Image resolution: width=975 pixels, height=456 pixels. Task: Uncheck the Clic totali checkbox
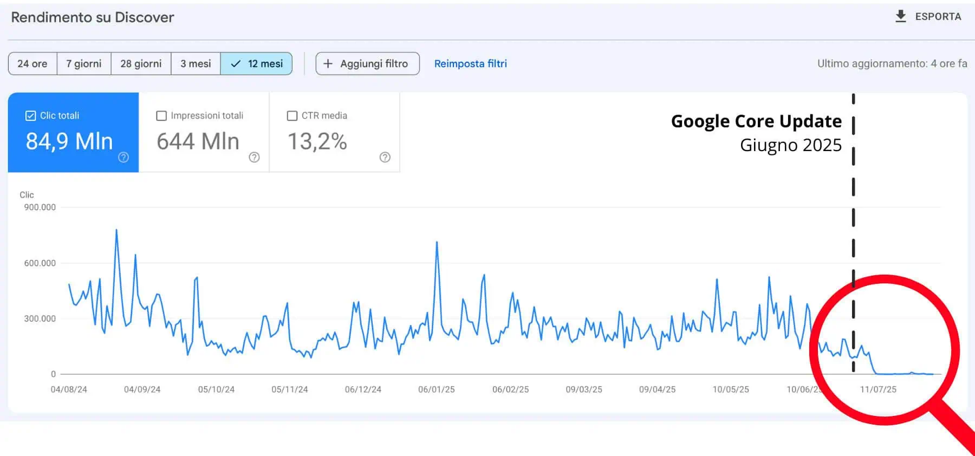click(31, 116)
